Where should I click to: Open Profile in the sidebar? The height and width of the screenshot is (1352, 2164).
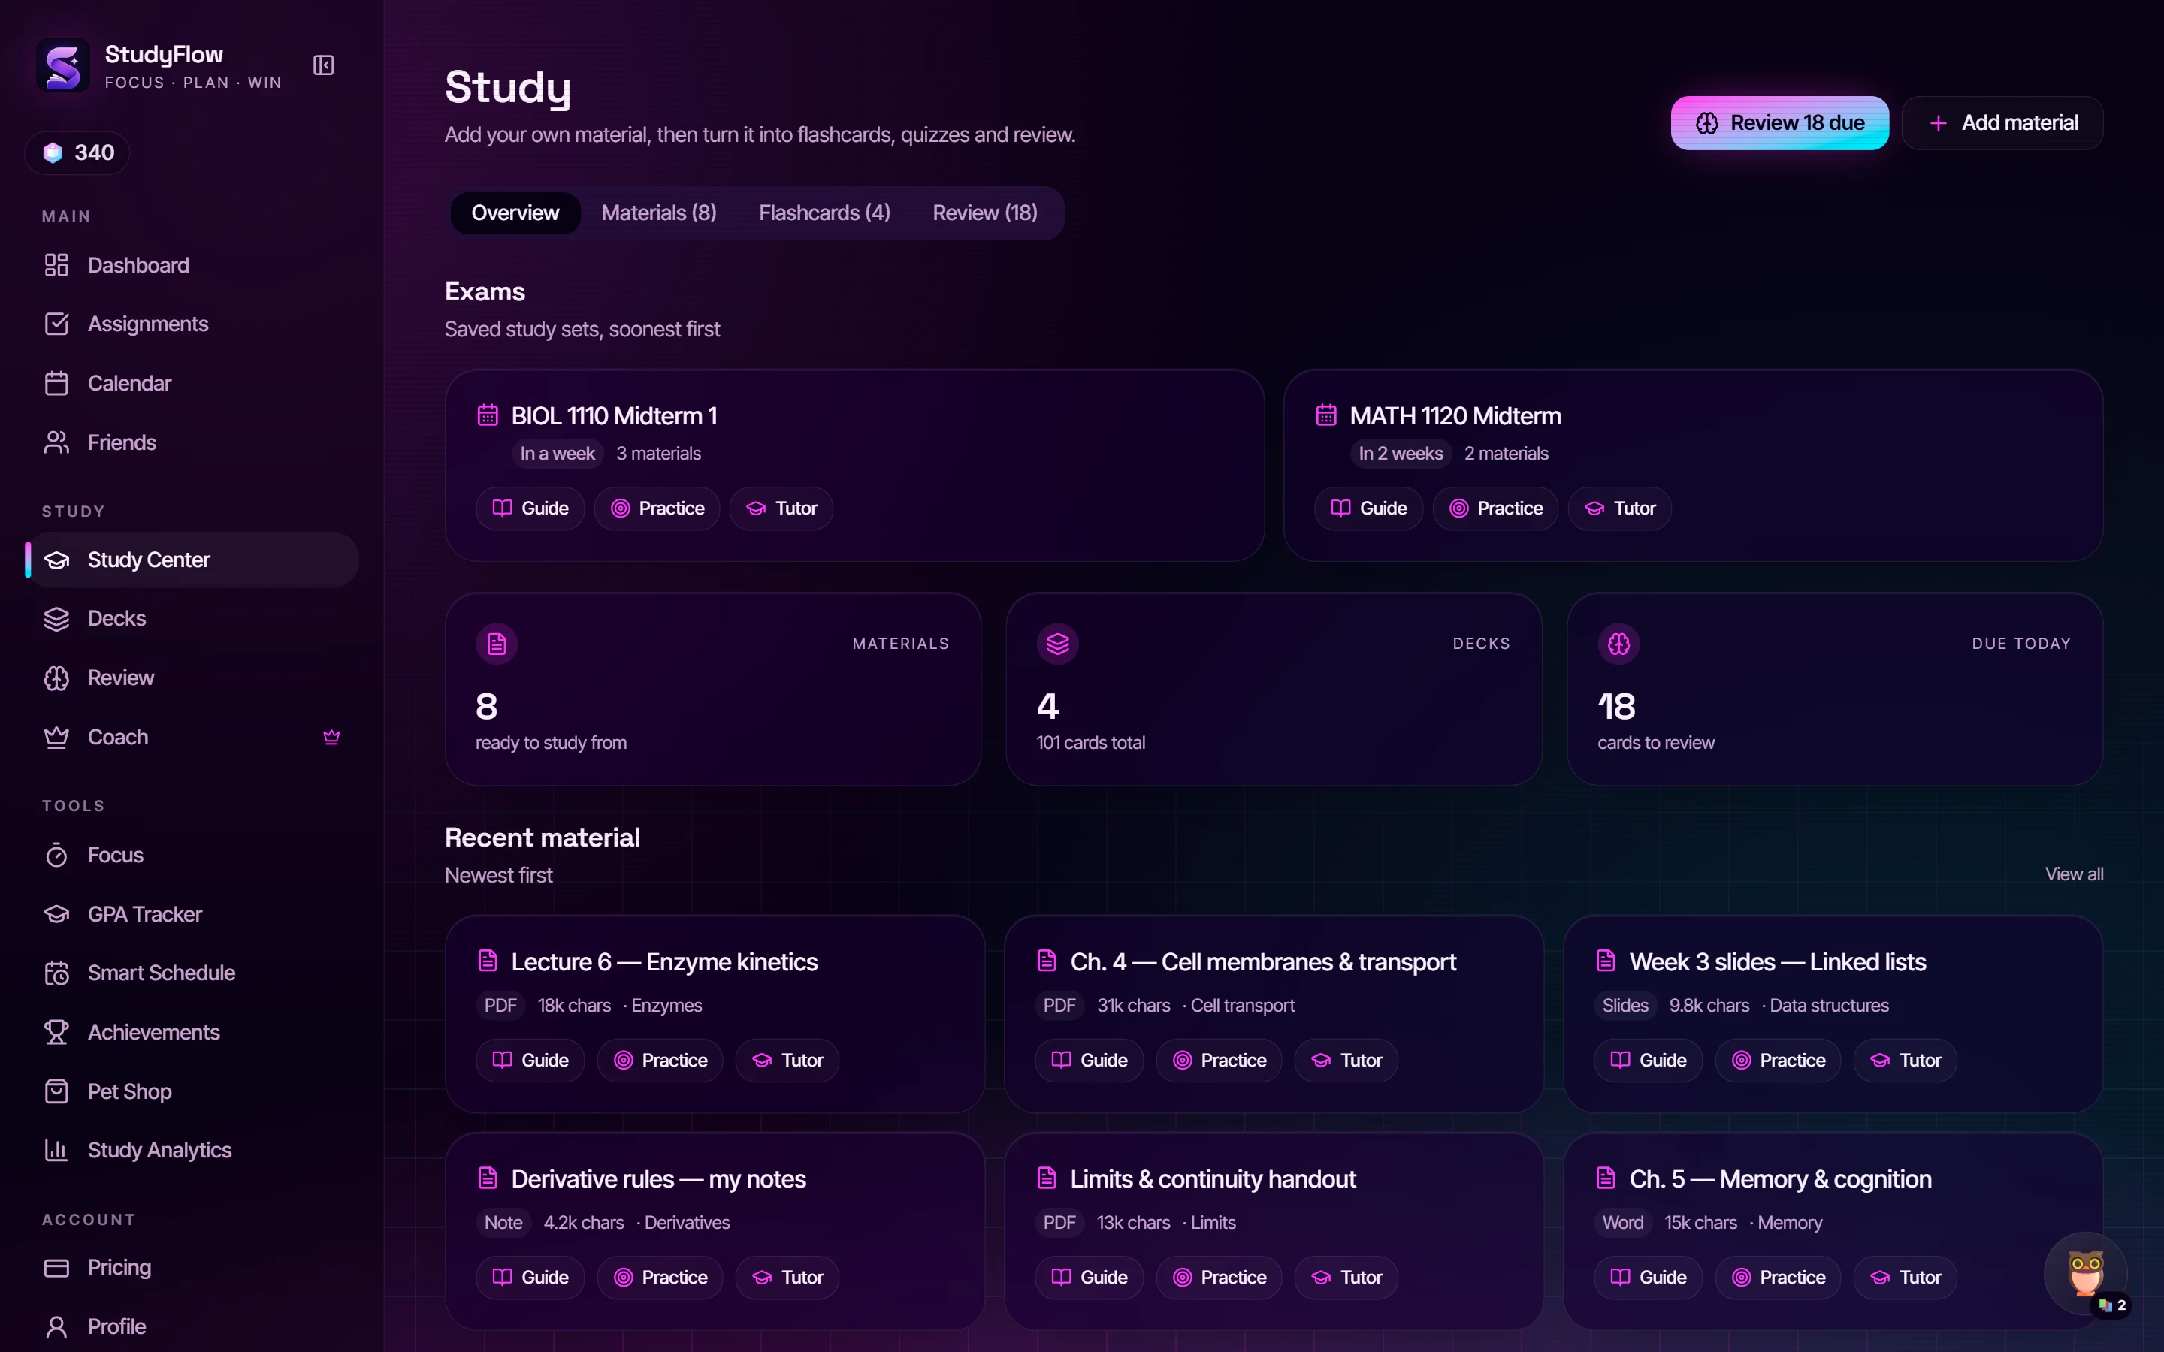pyautogui.click(x=192, y=1327)
